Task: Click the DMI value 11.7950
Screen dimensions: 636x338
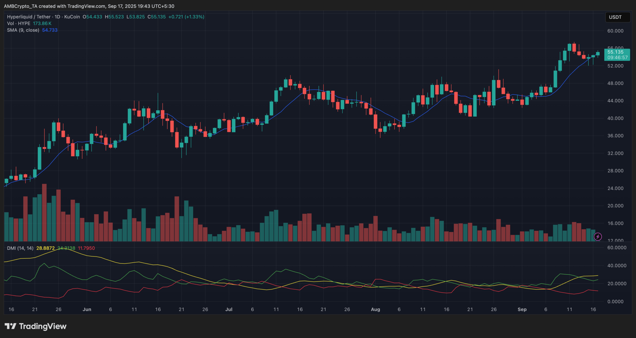Action: (86, 248)
